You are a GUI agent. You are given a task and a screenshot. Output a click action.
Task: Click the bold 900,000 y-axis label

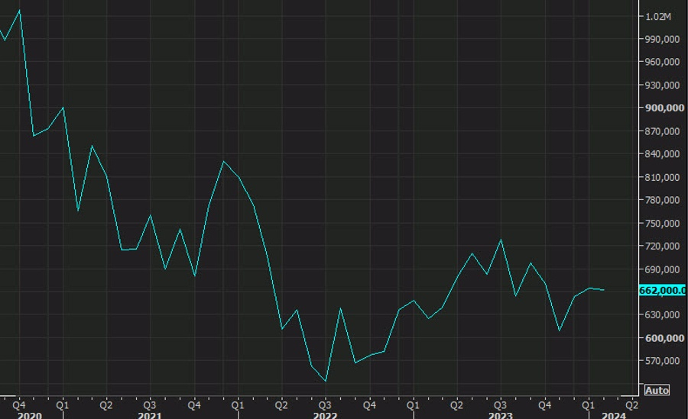coord(664,108)
